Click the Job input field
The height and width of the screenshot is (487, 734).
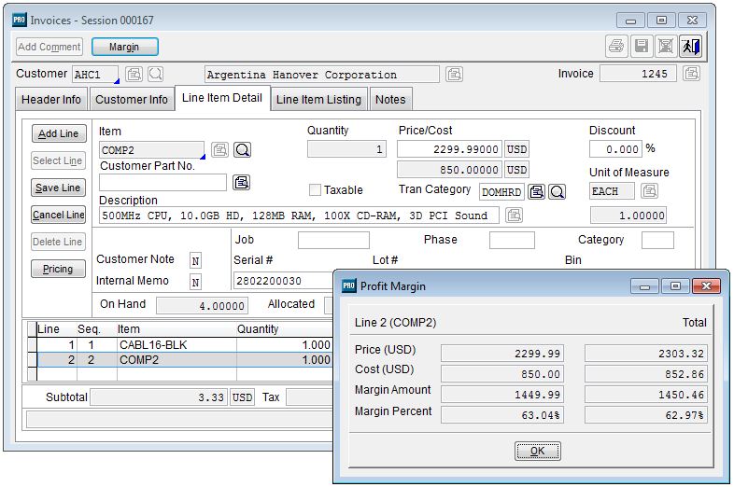[x=333, y=240]
